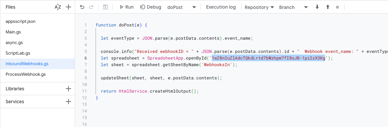Screen dimensions: 388x127
Task: Open settings gear icon in toolbar
Action: point(337,7)
